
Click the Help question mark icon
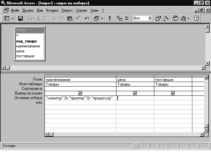tap(196, 18)
